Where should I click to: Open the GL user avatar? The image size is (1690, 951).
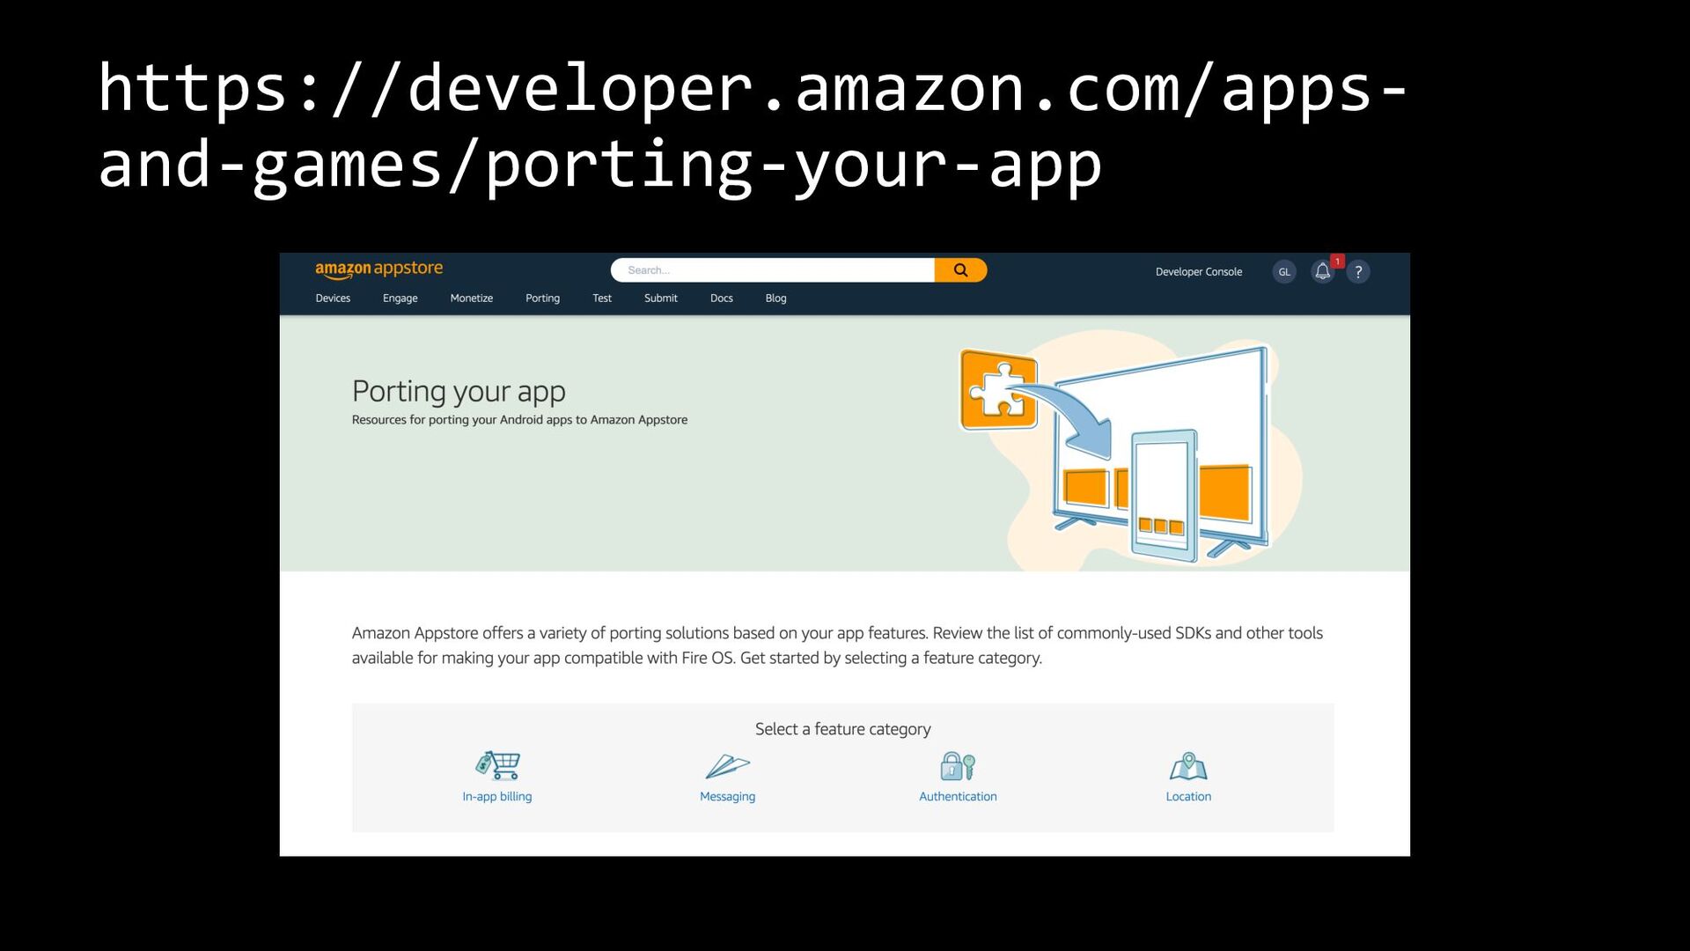1284,272
